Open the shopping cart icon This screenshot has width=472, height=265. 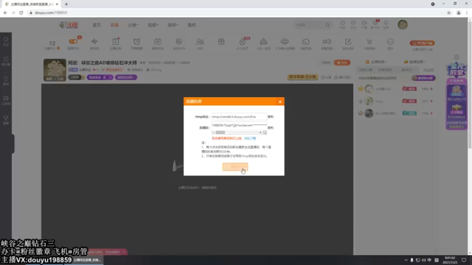coord(369,42)
